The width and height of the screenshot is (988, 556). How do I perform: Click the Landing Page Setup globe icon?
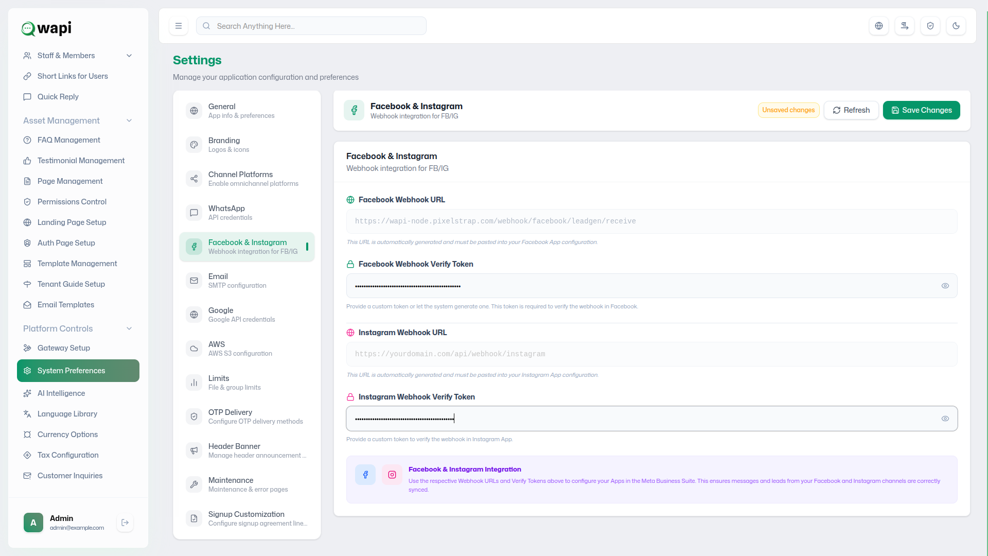click(27, 222)
